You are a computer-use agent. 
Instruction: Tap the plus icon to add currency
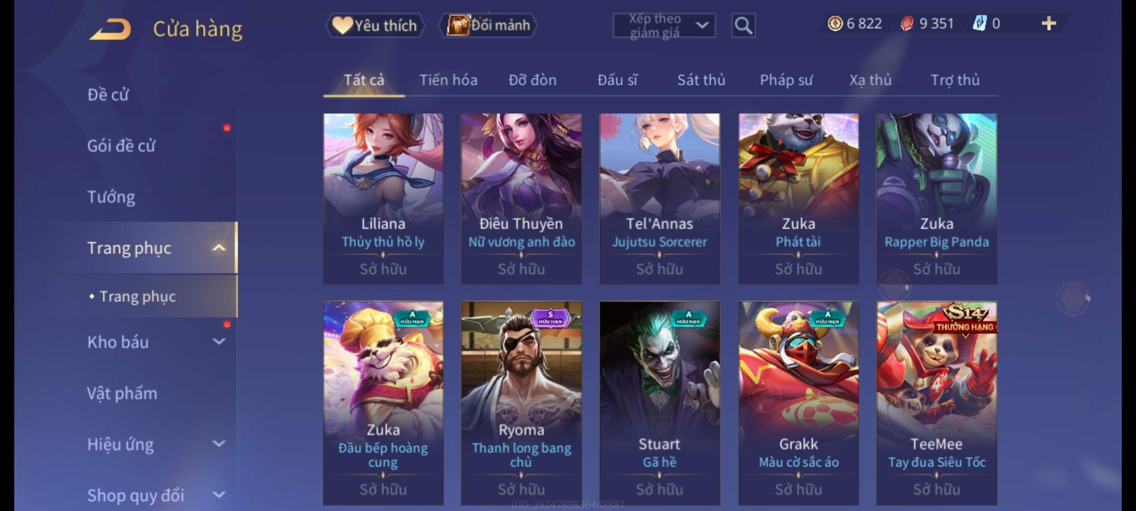click(1049, 23)
